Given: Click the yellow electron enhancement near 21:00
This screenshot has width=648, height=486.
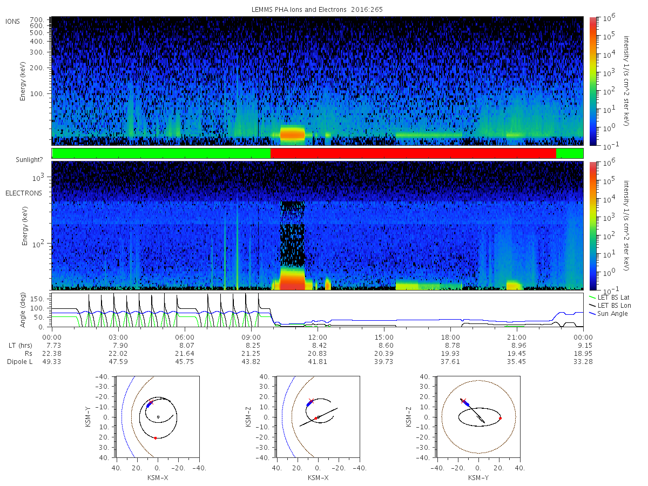Looking at the screenshot, I should 514,285.
